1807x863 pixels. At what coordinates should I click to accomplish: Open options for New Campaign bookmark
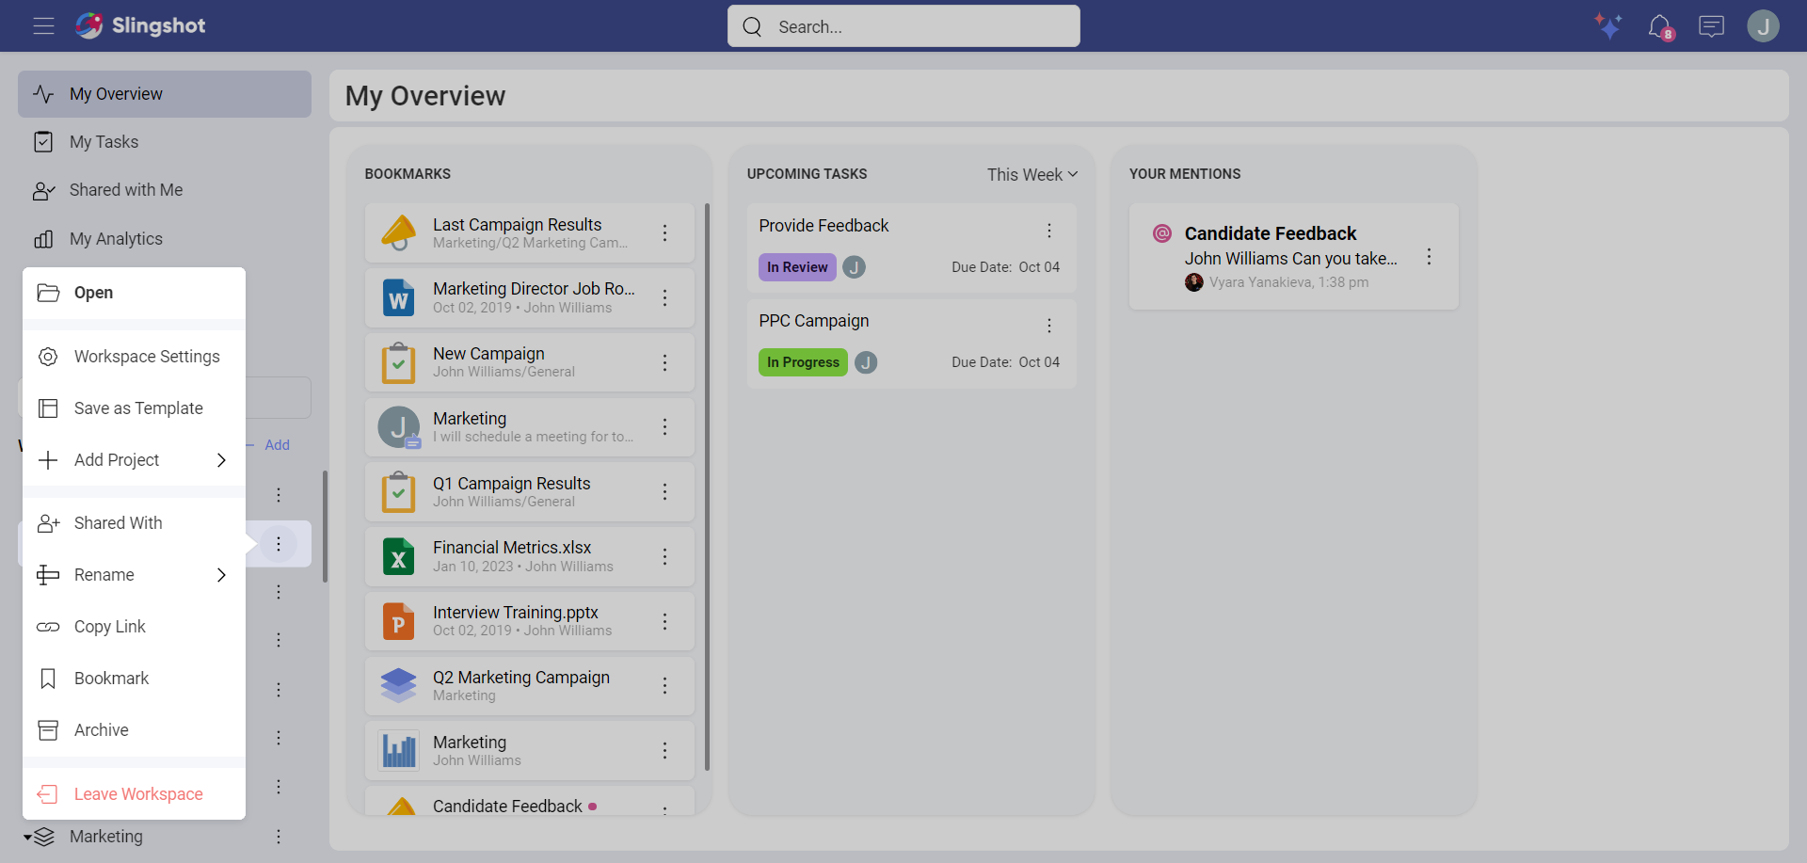point(664,362)
